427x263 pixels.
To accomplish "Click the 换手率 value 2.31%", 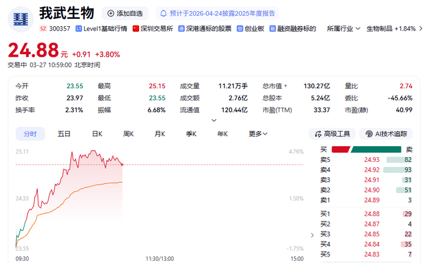I will 74,110.
